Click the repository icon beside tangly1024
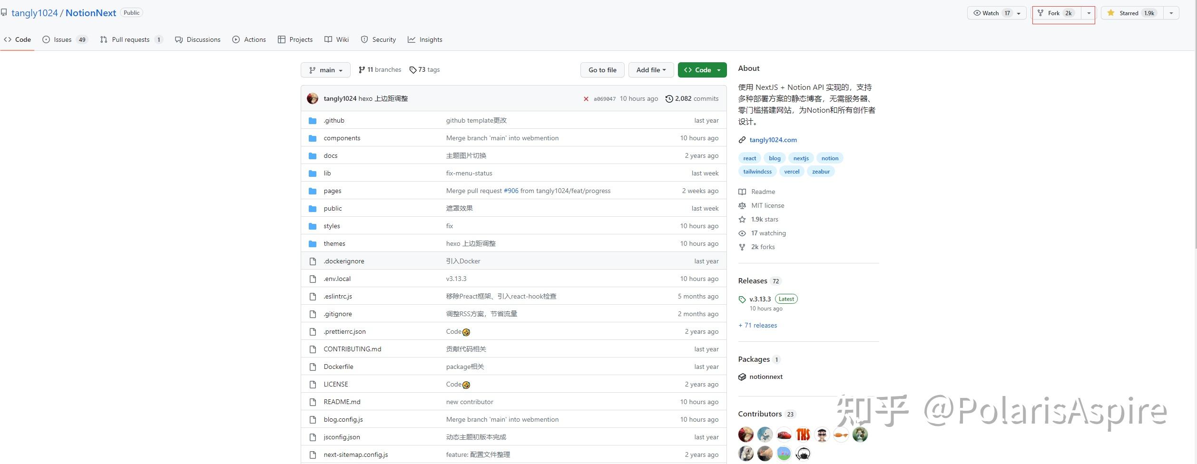This screenshot has height=464, width=1197. tap(4, 12)
